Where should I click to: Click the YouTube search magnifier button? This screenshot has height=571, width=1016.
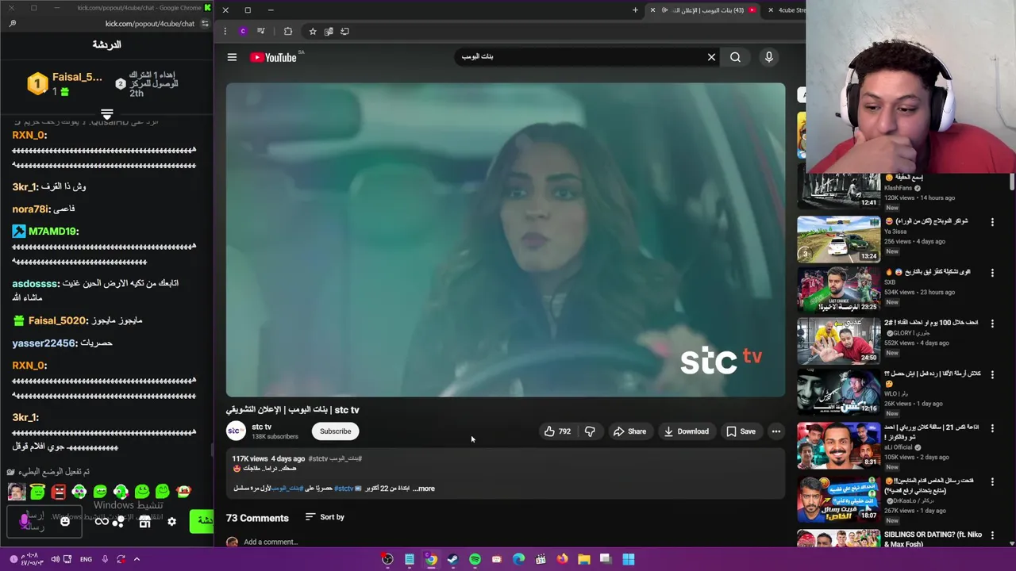[x=736, y=57]
